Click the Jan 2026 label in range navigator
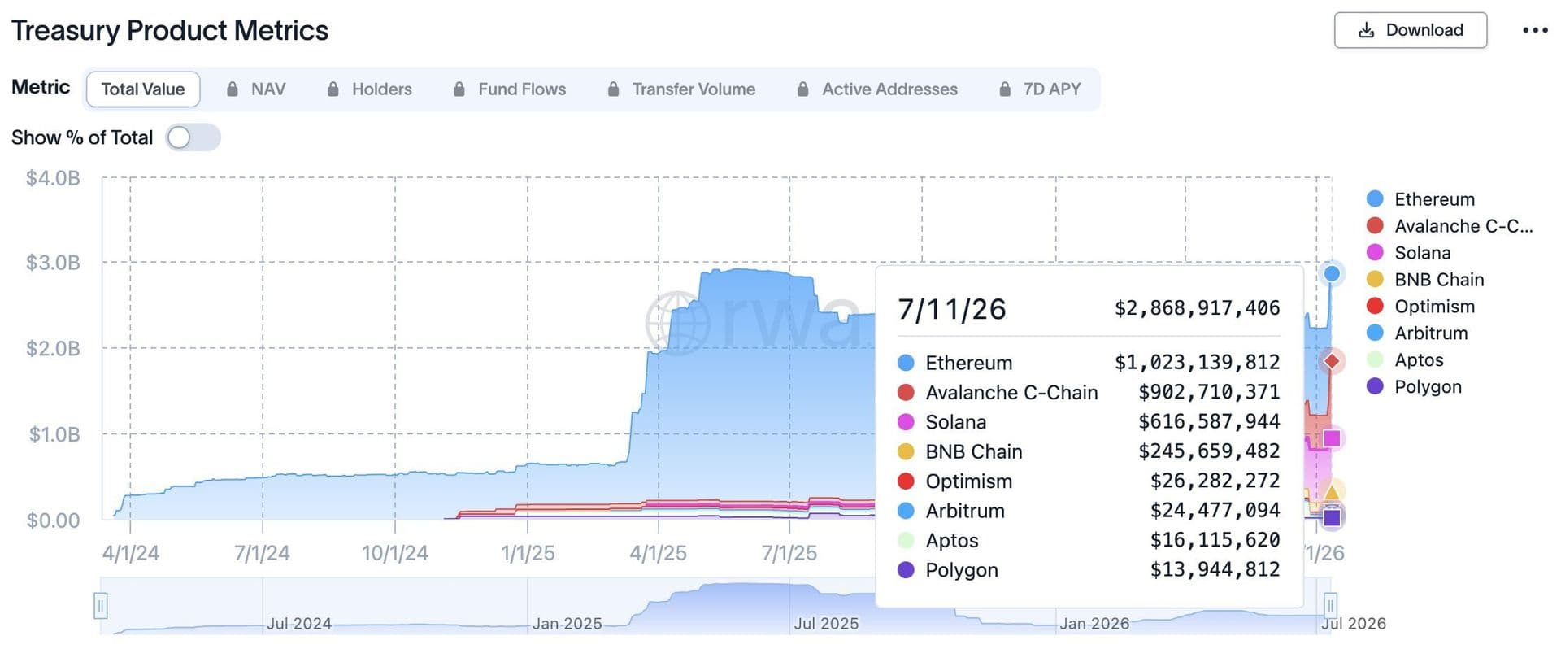1561x662 pixels. [x=1094, y=624]
